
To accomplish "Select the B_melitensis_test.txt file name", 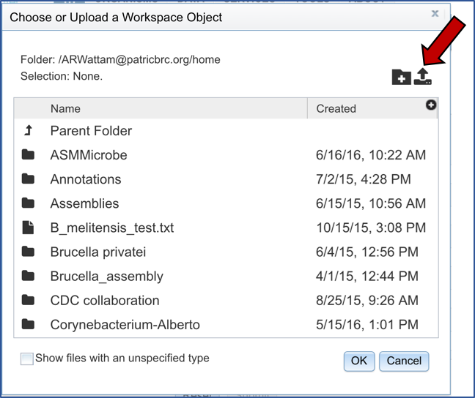I will pyautogui.click(x=112, y=228).
